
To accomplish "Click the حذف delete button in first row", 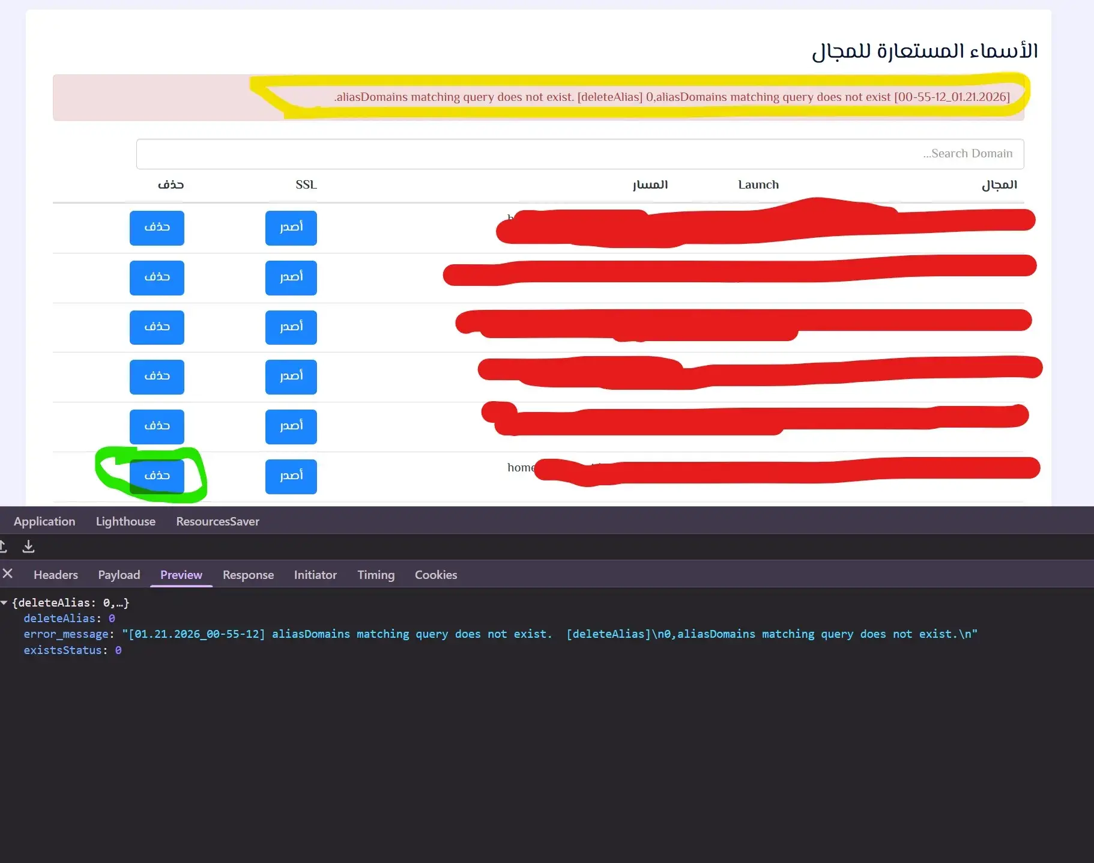I will coord(157,228).
